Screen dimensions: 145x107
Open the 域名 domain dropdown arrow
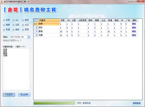click(29, 37)
